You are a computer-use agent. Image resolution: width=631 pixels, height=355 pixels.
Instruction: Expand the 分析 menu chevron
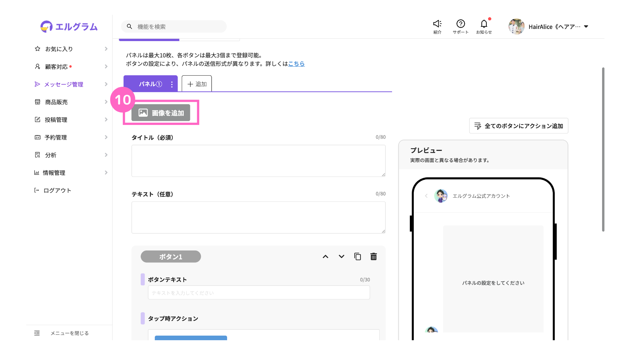click(x=106, y=155)
